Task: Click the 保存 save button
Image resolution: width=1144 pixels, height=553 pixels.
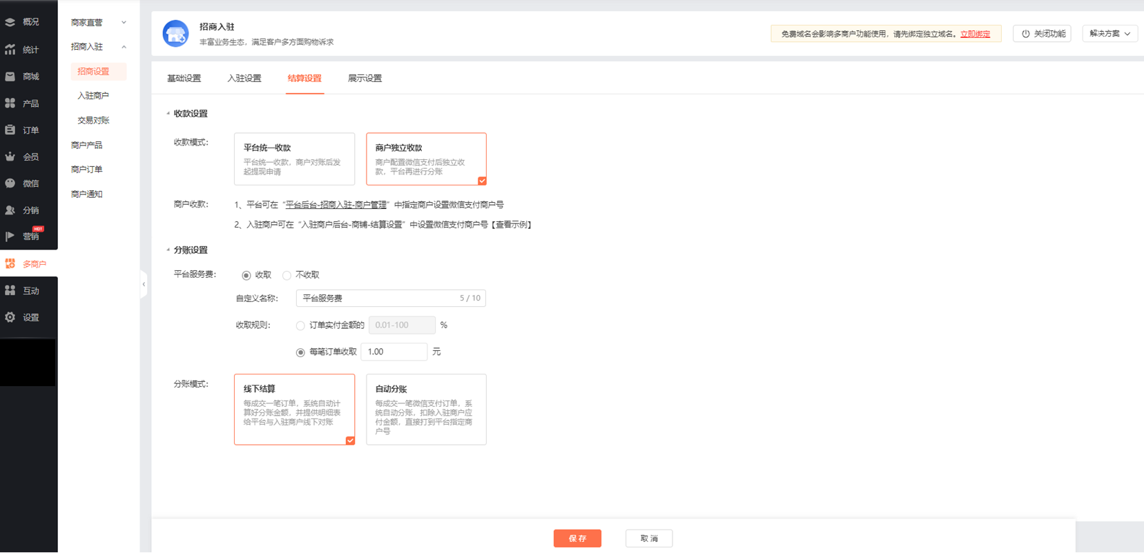Action: 577,539
